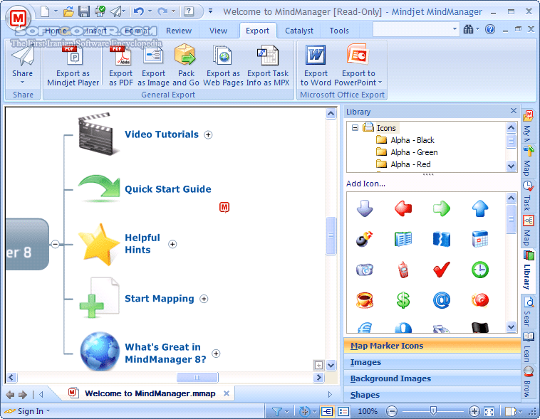Image resolution: width=540 pixels, height=419 pixels.
Task: Select the green right arrow library icon
Action: click(x=442, y=208)
